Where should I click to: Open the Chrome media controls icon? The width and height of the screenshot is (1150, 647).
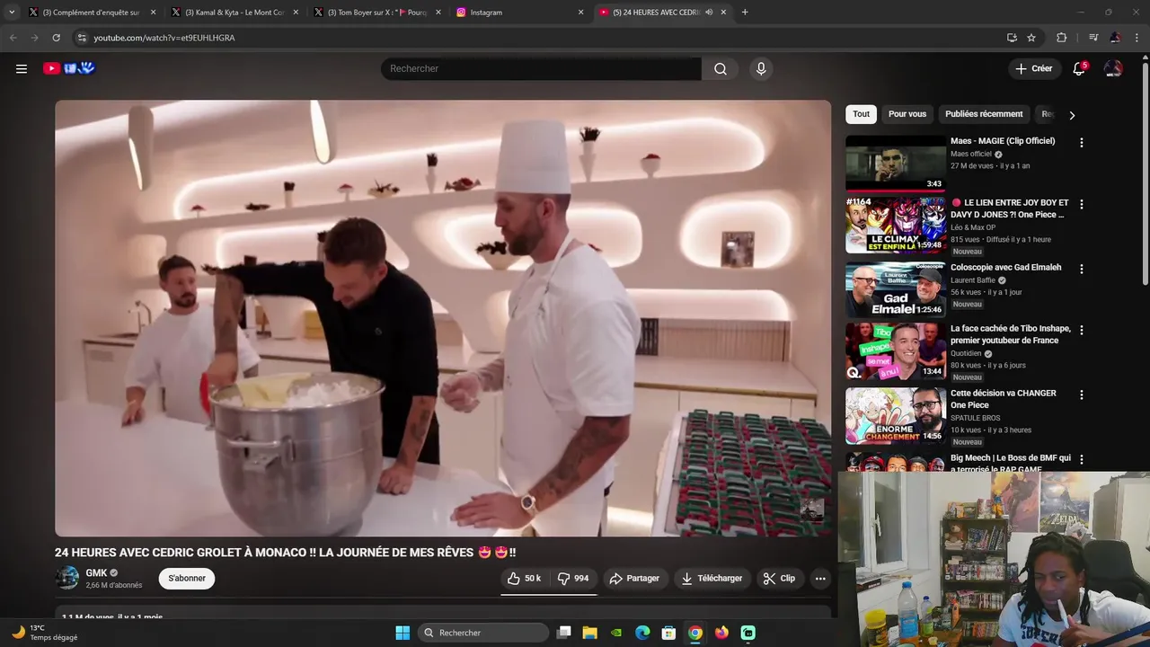point(1092,38)
